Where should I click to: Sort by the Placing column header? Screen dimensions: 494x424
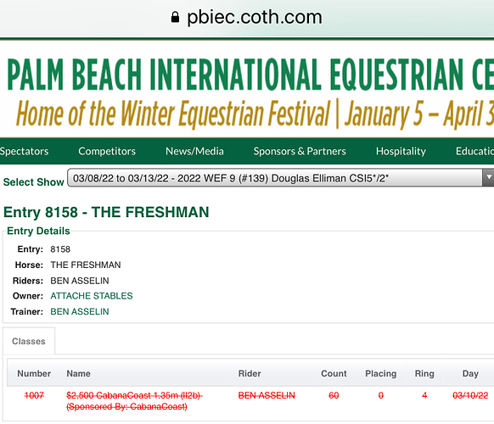click(380, 374)
